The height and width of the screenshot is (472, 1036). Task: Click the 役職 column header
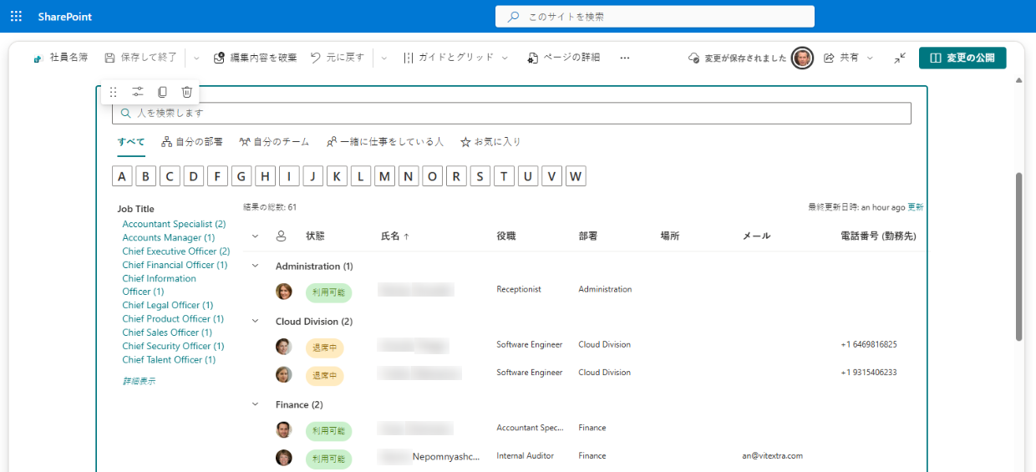pyautogui.click(x=506, y=236)
